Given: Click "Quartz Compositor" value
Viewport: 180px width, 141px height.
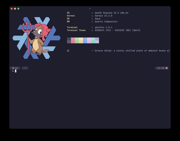Looking at the screenshot, I should pyautogui.click(x=106, y=22).
